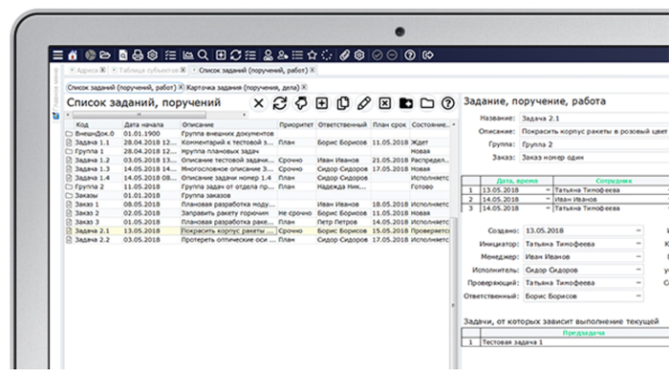Click the outlined folder icon in list toolbar
The width and height of the screenshot is (669, 370).
tap(427, 103)
